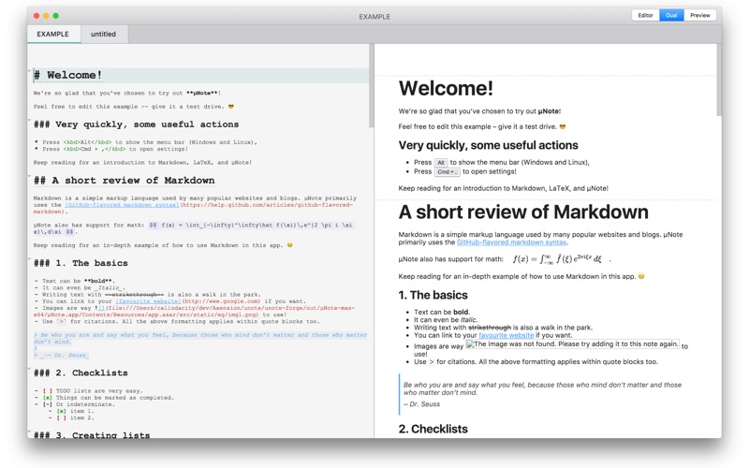Click '<kbd>Alt</kbd>' tag in the editor
The width and height of the screenshot is (749, 468).
pos(87,142)
